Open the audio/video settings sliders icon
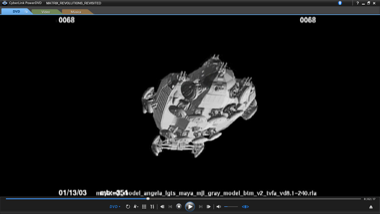 [x=152, y=207]
